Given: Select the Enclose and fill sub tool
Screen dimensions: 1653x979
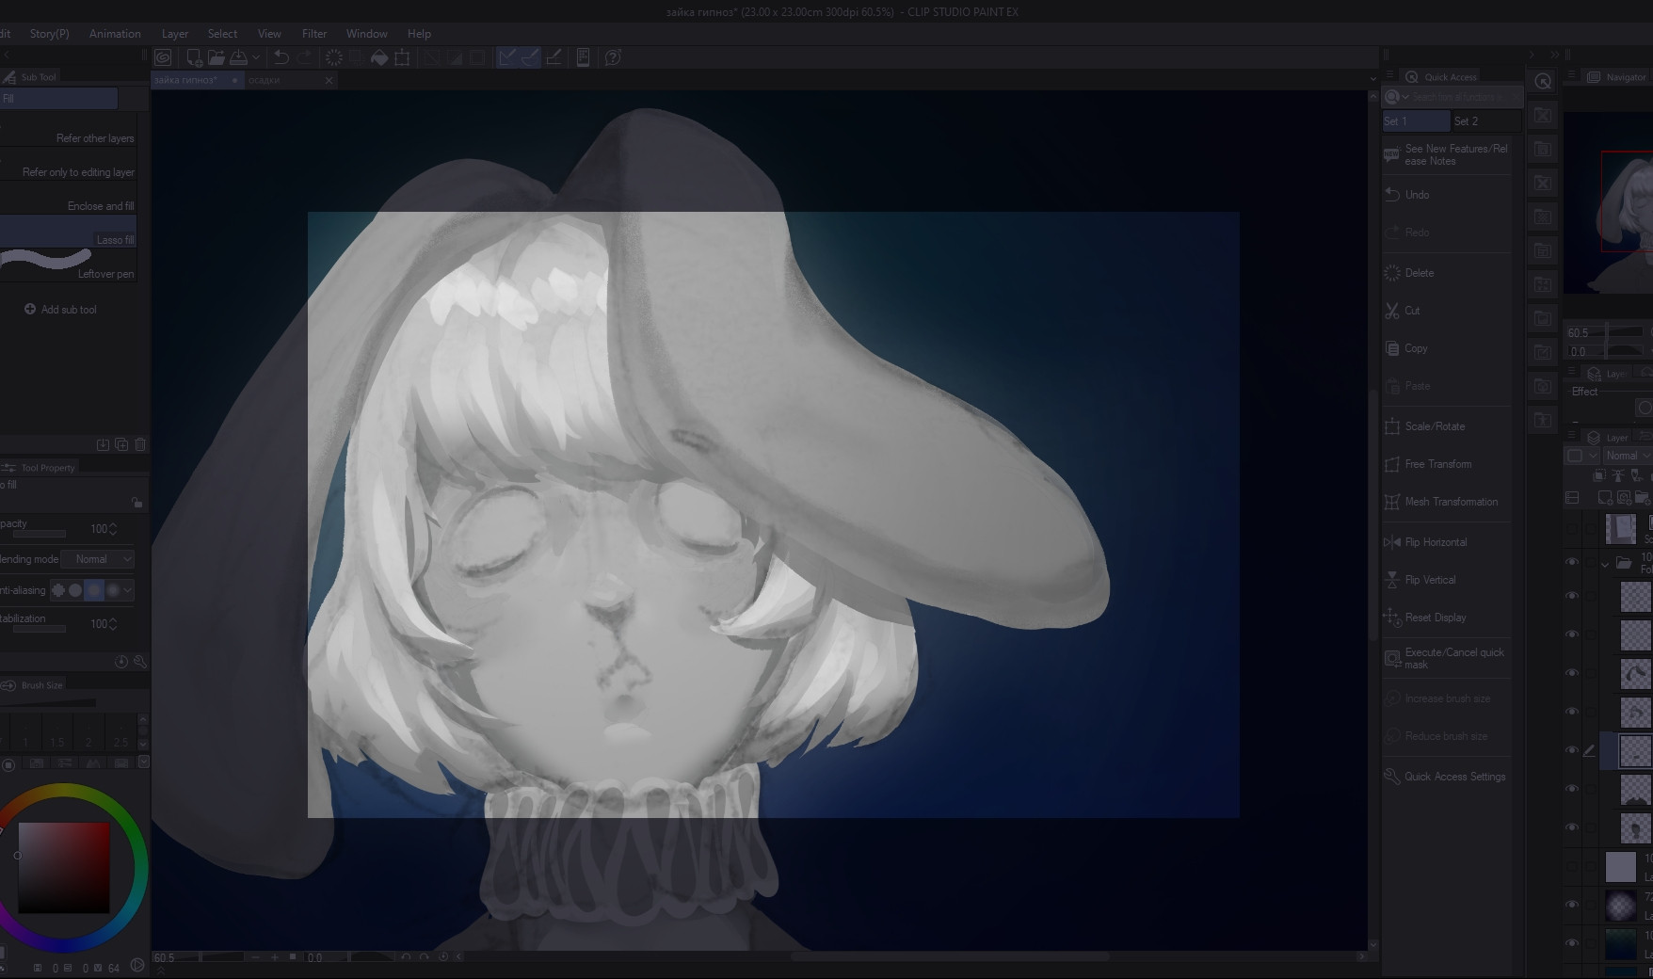Looking at the screenshot, I should click(x=69, y=200).
